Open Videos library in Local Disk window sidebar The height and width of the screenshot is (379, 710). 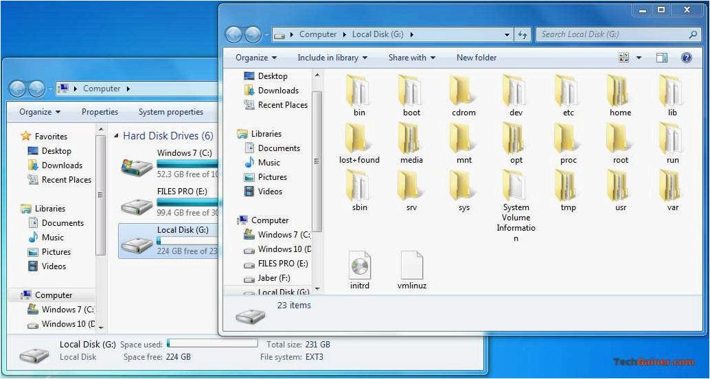click(x=263, y=192)
